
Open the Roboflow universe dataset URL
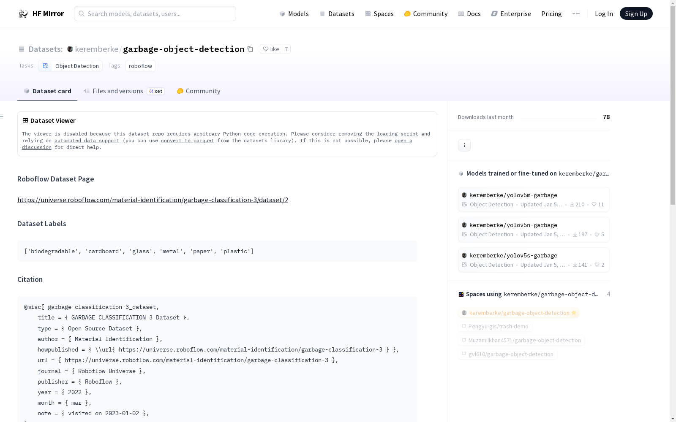[x=153, y=200]
